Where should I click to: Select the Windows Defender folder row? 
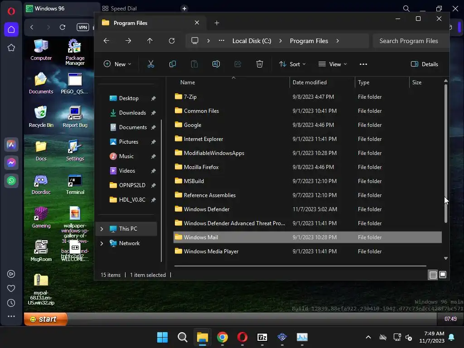308,209
